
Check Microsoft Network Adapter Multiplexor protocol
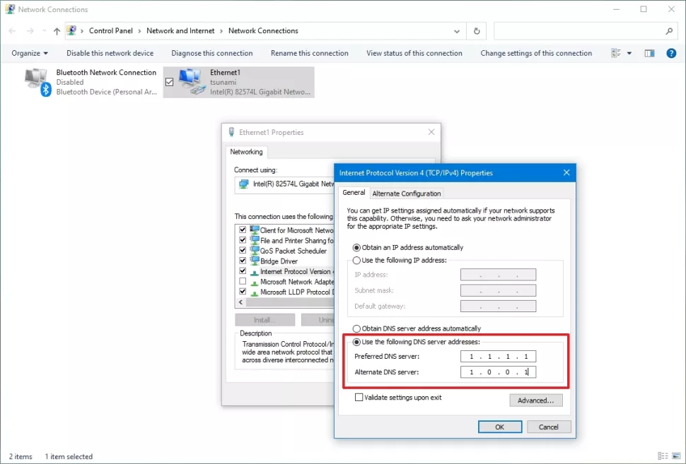click(x=243, y=281)
